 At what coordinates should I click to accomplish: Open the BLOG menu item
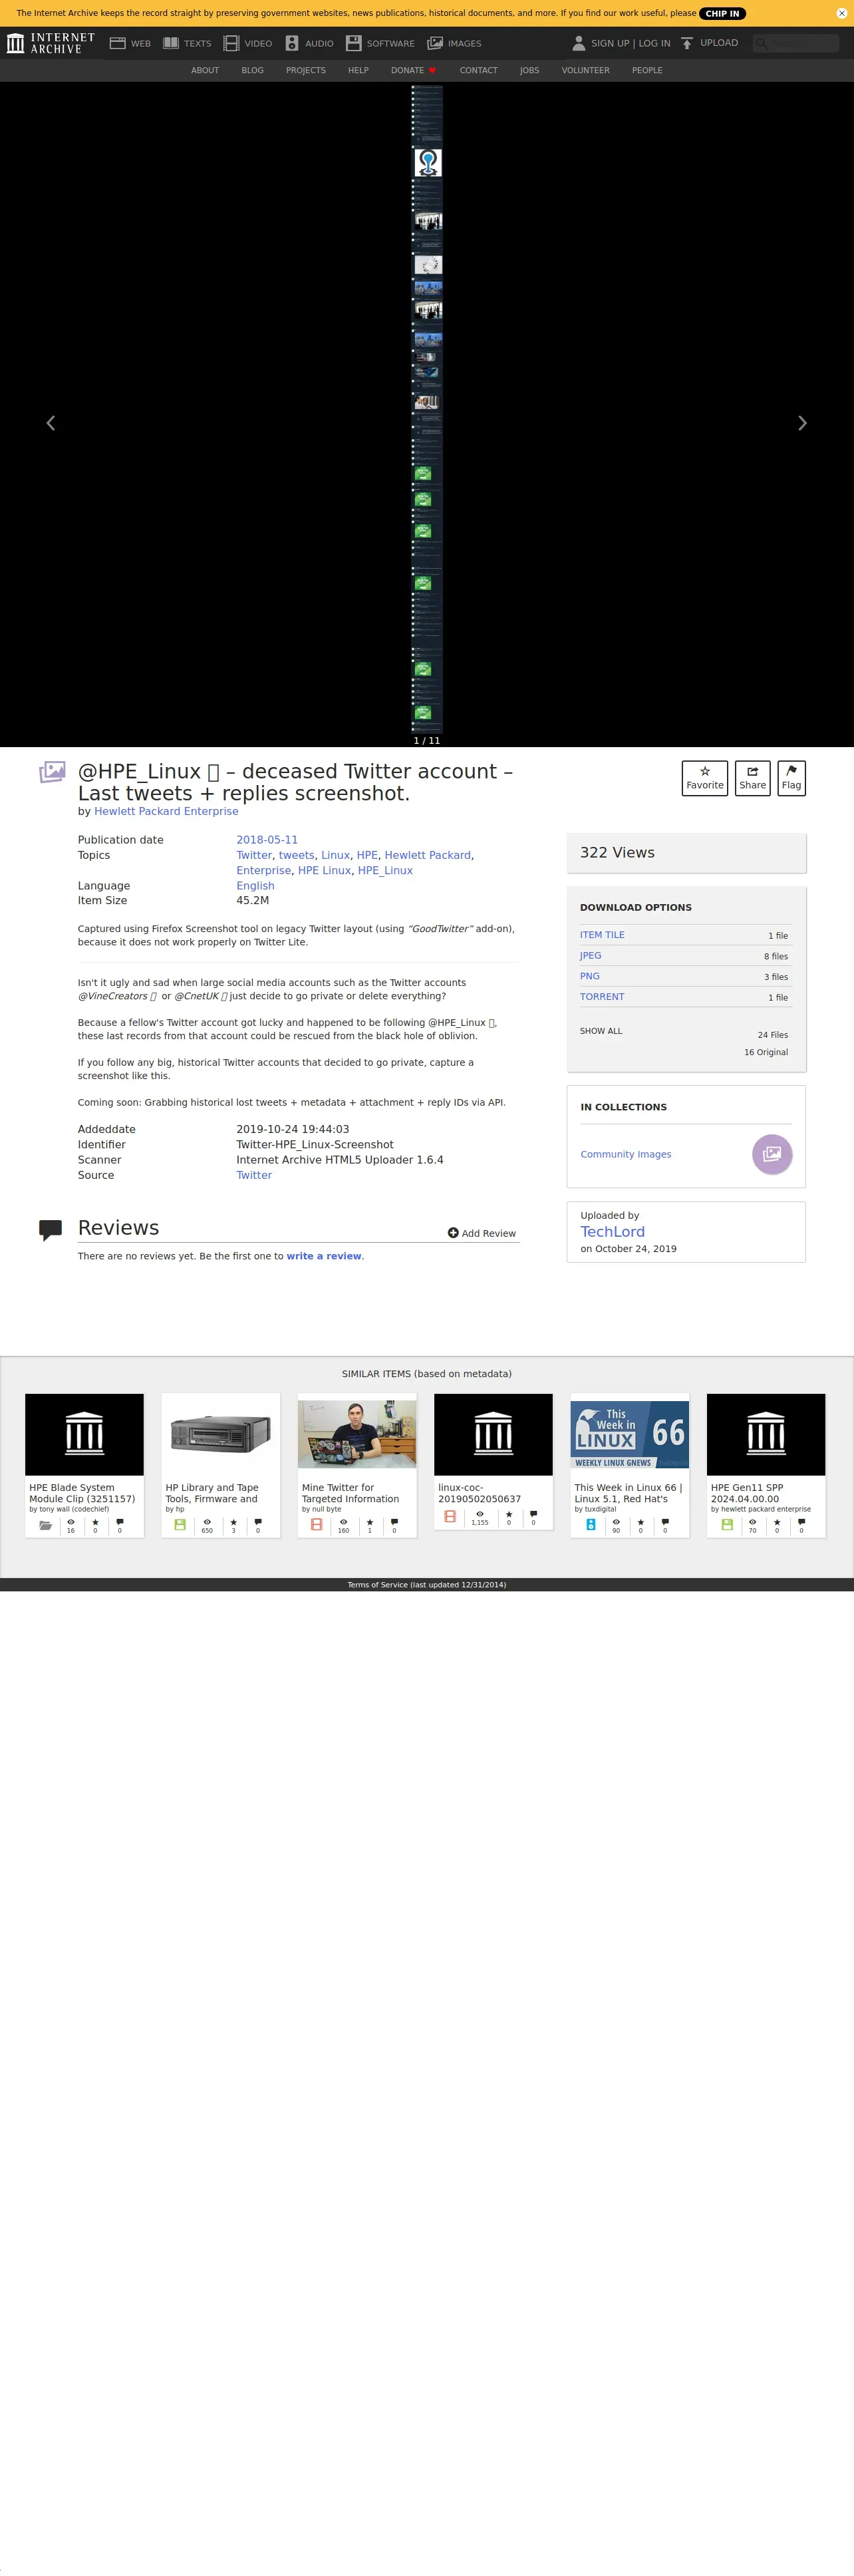(252, 70)
